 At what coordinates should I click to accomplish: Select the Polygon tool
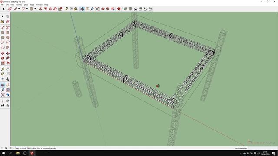point(8,37)
